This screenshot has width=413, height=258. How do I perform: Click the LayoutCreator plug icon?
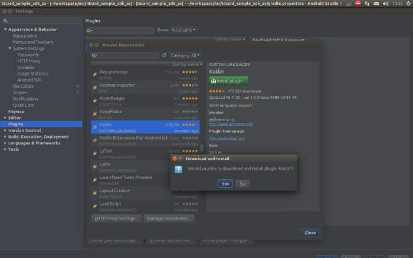pyautogui.click(x=95, y=193)
